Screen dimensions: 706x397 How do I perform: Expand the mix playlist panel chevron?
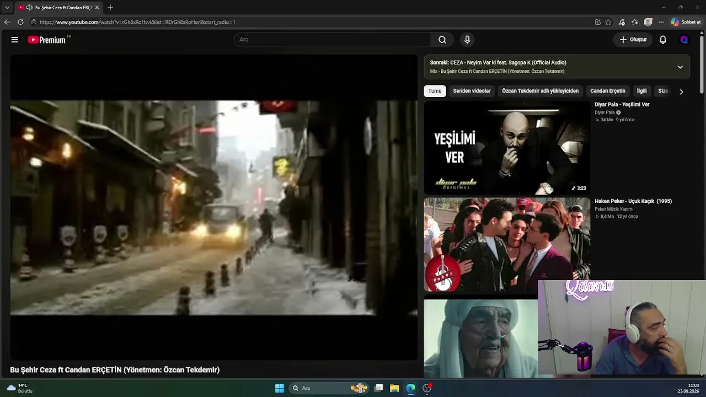click(680, 67)
